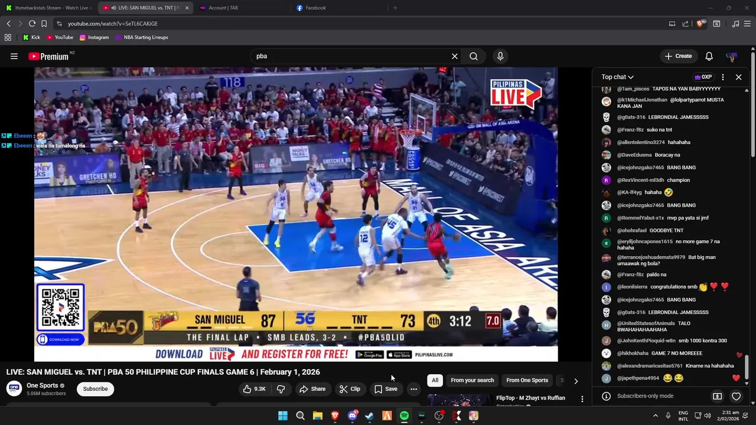Create a Clip of the stream

coord(350,389)
